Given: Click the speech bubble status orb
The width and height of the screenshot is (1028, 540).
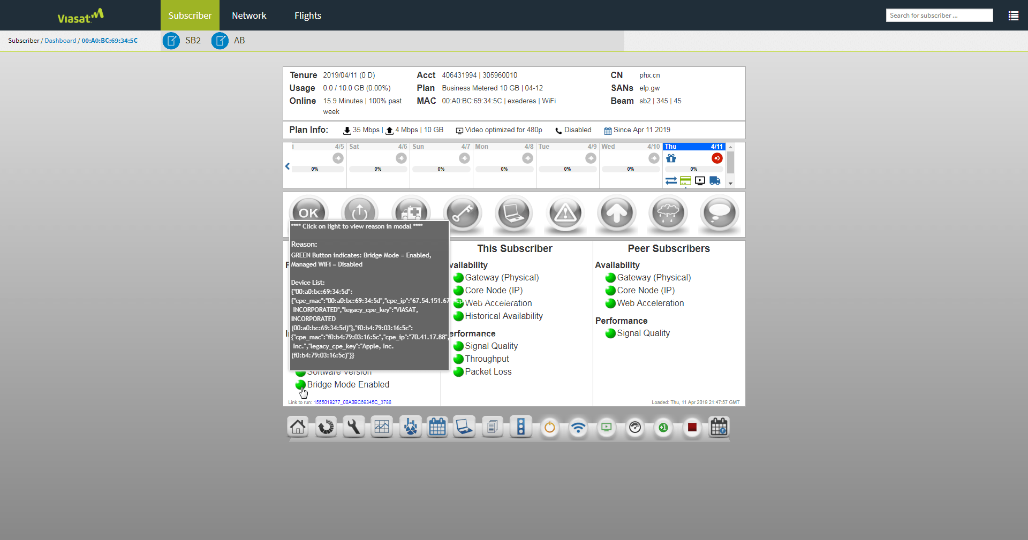Looking at the screenshot, I should pos(719,213).
